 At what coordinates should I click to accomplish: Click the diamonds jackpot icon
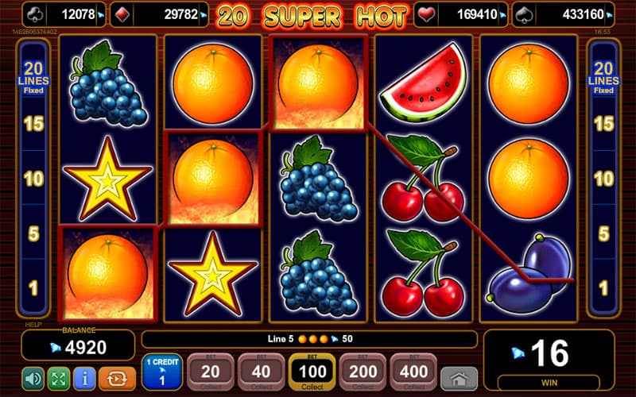pyautogui.click(x=122, y=14)
